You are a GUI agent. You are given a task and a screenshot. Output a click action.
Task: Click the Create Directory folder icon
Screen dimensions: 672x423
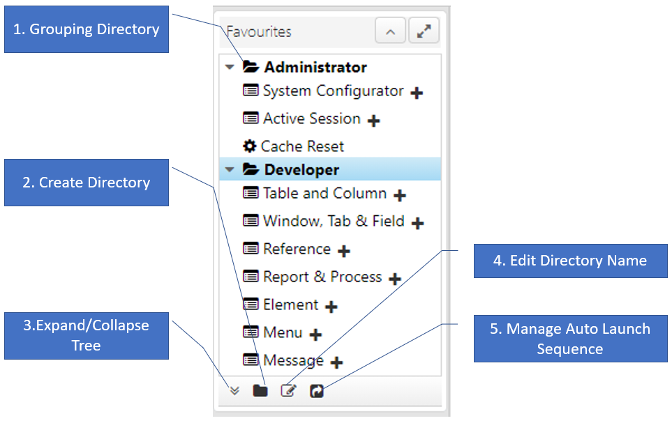(x=260, y=391)
